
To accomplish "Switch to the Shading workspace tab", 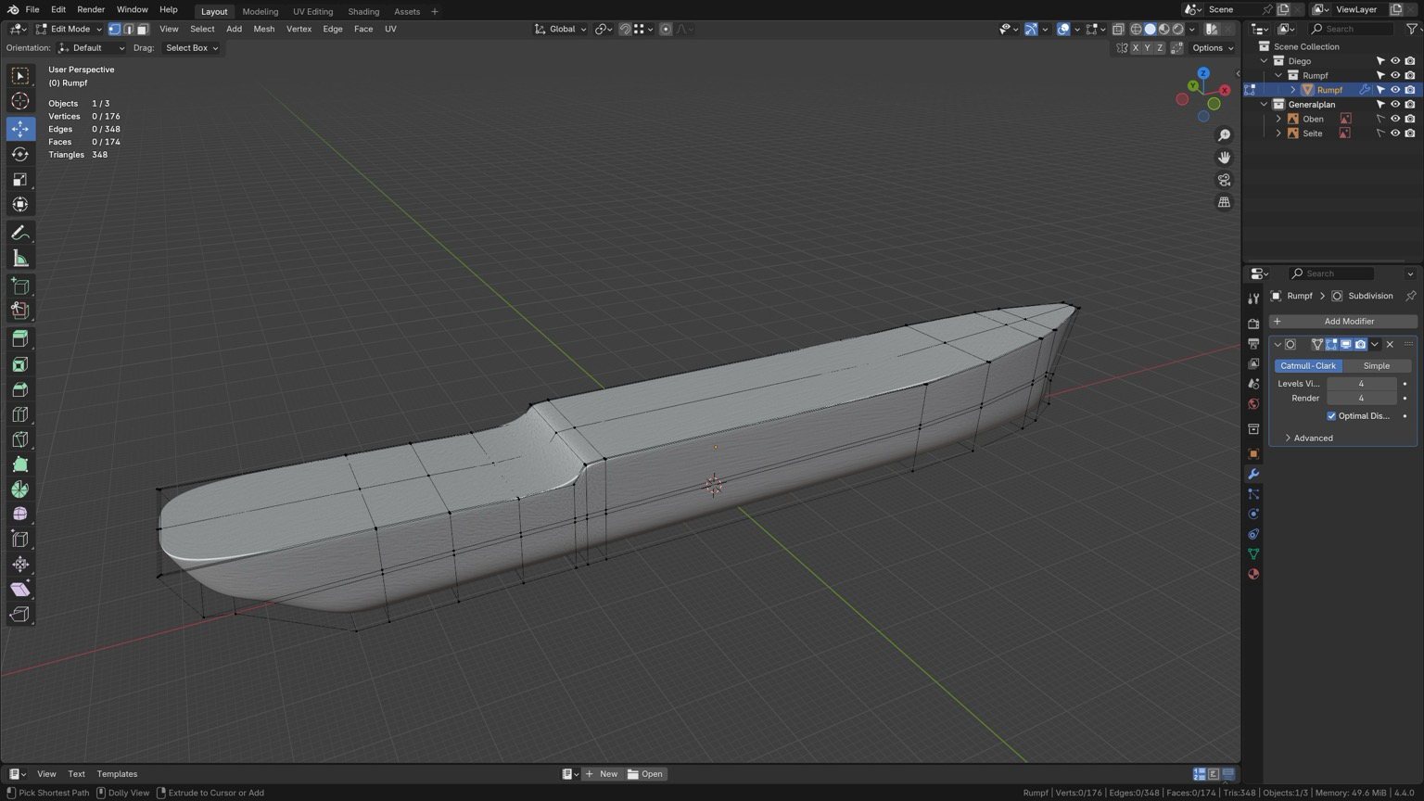I will [363, 11].
